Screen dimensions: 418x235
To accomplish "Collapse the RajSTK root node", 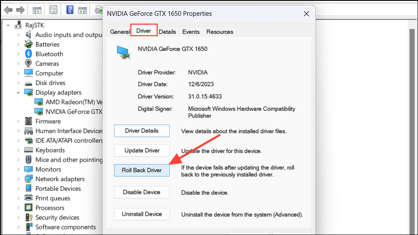I will point(8,25).
